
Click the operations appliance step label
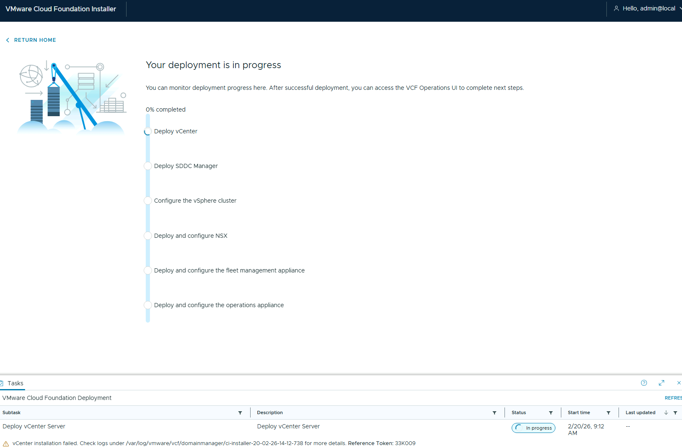(x=219, y=305)
